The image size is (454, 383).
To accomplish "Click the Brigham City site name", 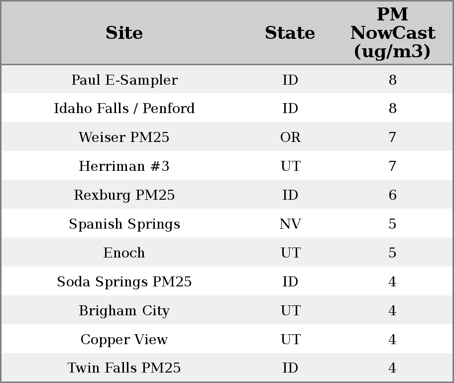I will click(x=124, y=311).
